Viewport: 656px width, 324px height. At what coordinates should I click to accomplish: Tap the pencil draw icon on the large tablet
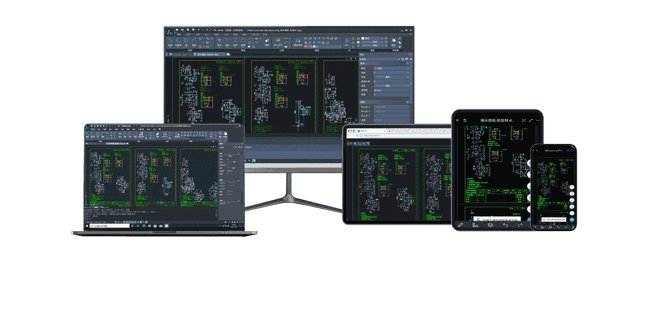pyautogui.click(x=460, y=225)
